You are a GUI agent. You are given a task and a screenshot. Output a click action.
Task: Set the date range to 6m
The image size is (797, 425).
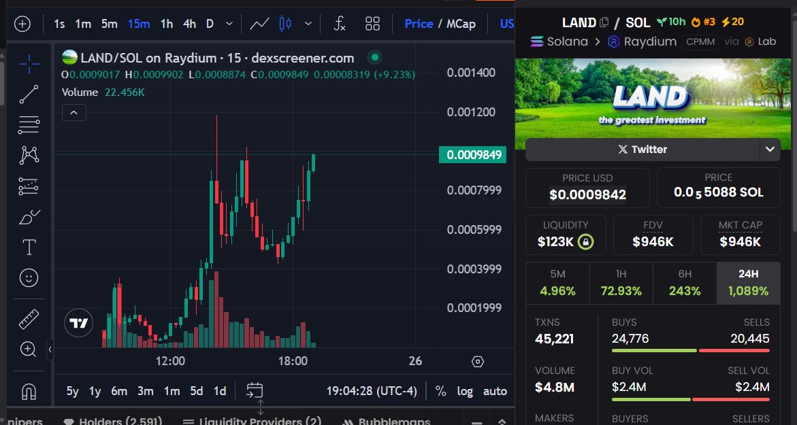(119, 391)
